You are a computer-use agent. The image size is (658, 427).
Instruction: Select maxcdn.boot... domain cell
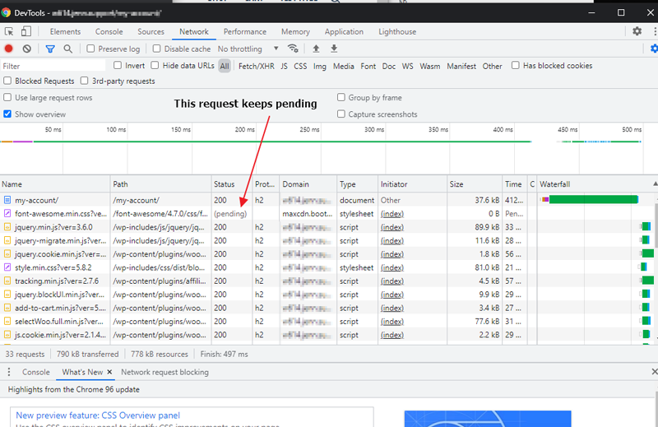pos(307,214)
